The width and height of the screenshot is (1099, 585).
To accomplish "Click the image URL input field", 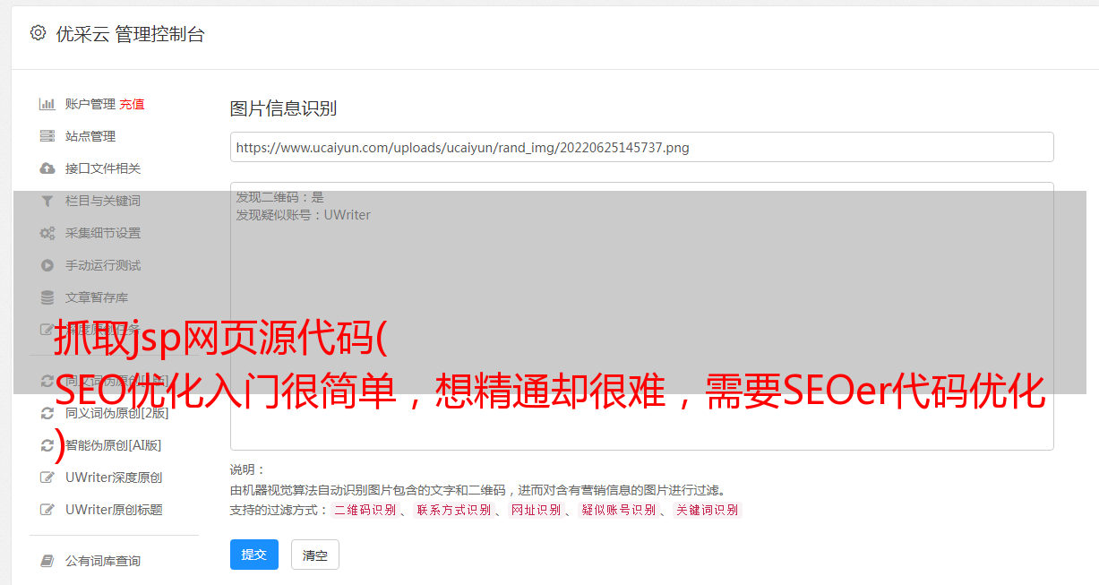I will click(x=641, y=147).
